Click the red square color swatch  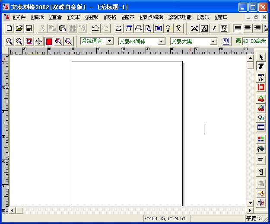pyautogui.click(x=49, y=42)
